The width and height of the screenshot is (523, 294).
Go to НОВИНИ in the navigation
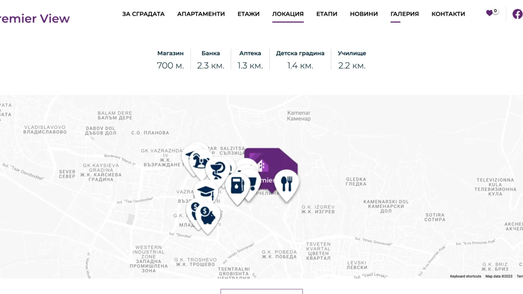364,14
